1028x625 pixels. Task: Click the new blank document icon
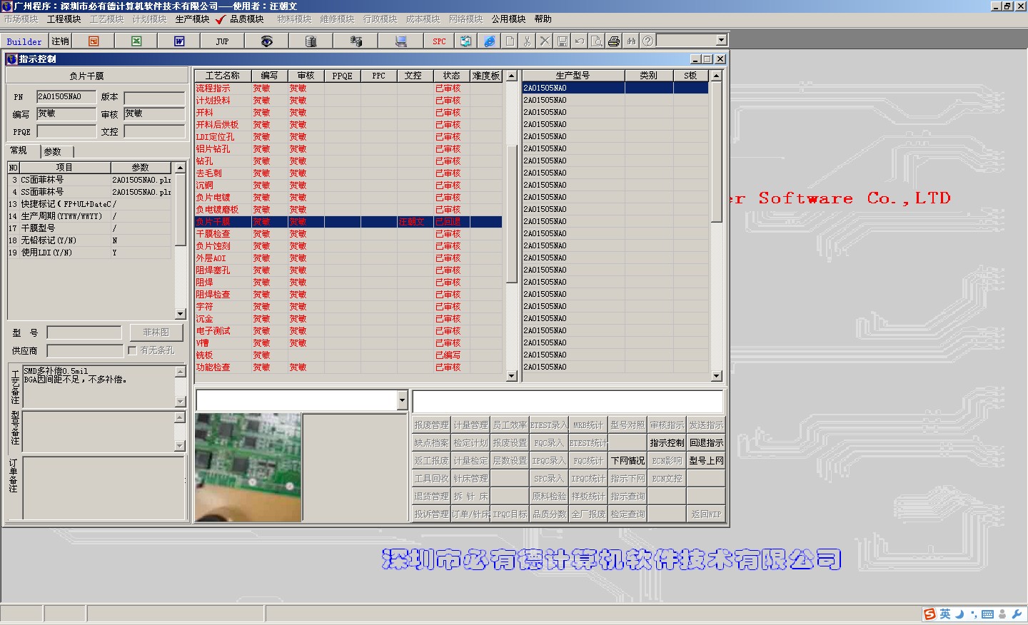pyautogui.click(x=510, y=41)
